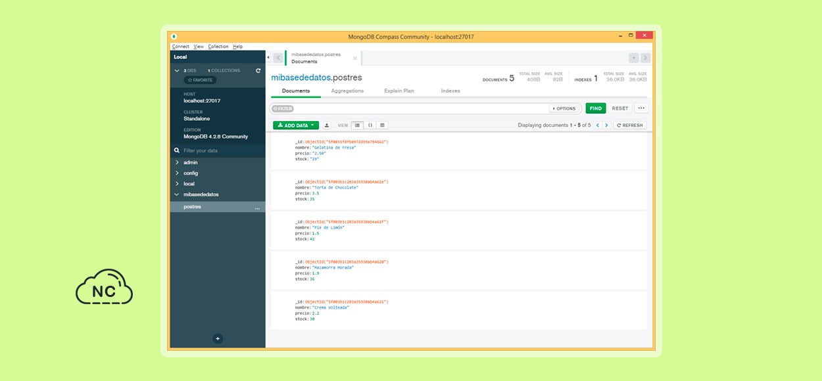822x381 pixels.
Task: Select the Documents tab
Action: 296,91
